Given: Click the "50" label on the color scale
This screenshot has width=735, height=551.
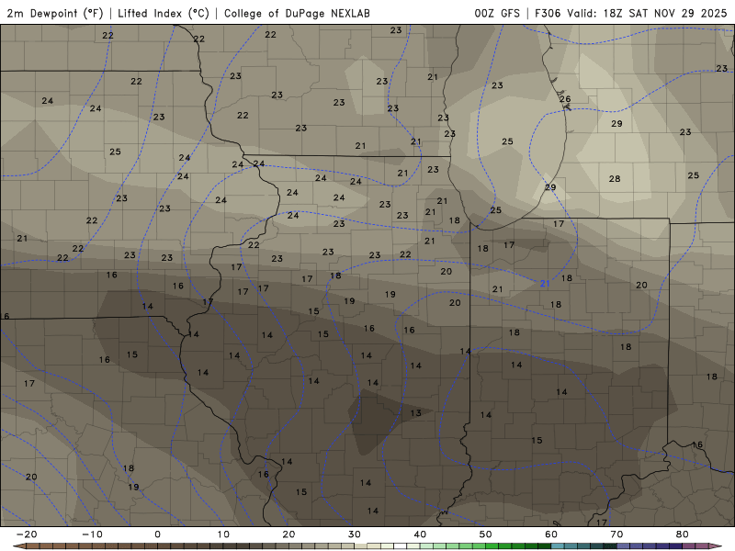Looking at the screenshot, I should pyautogui.click(x=486, y=534).
